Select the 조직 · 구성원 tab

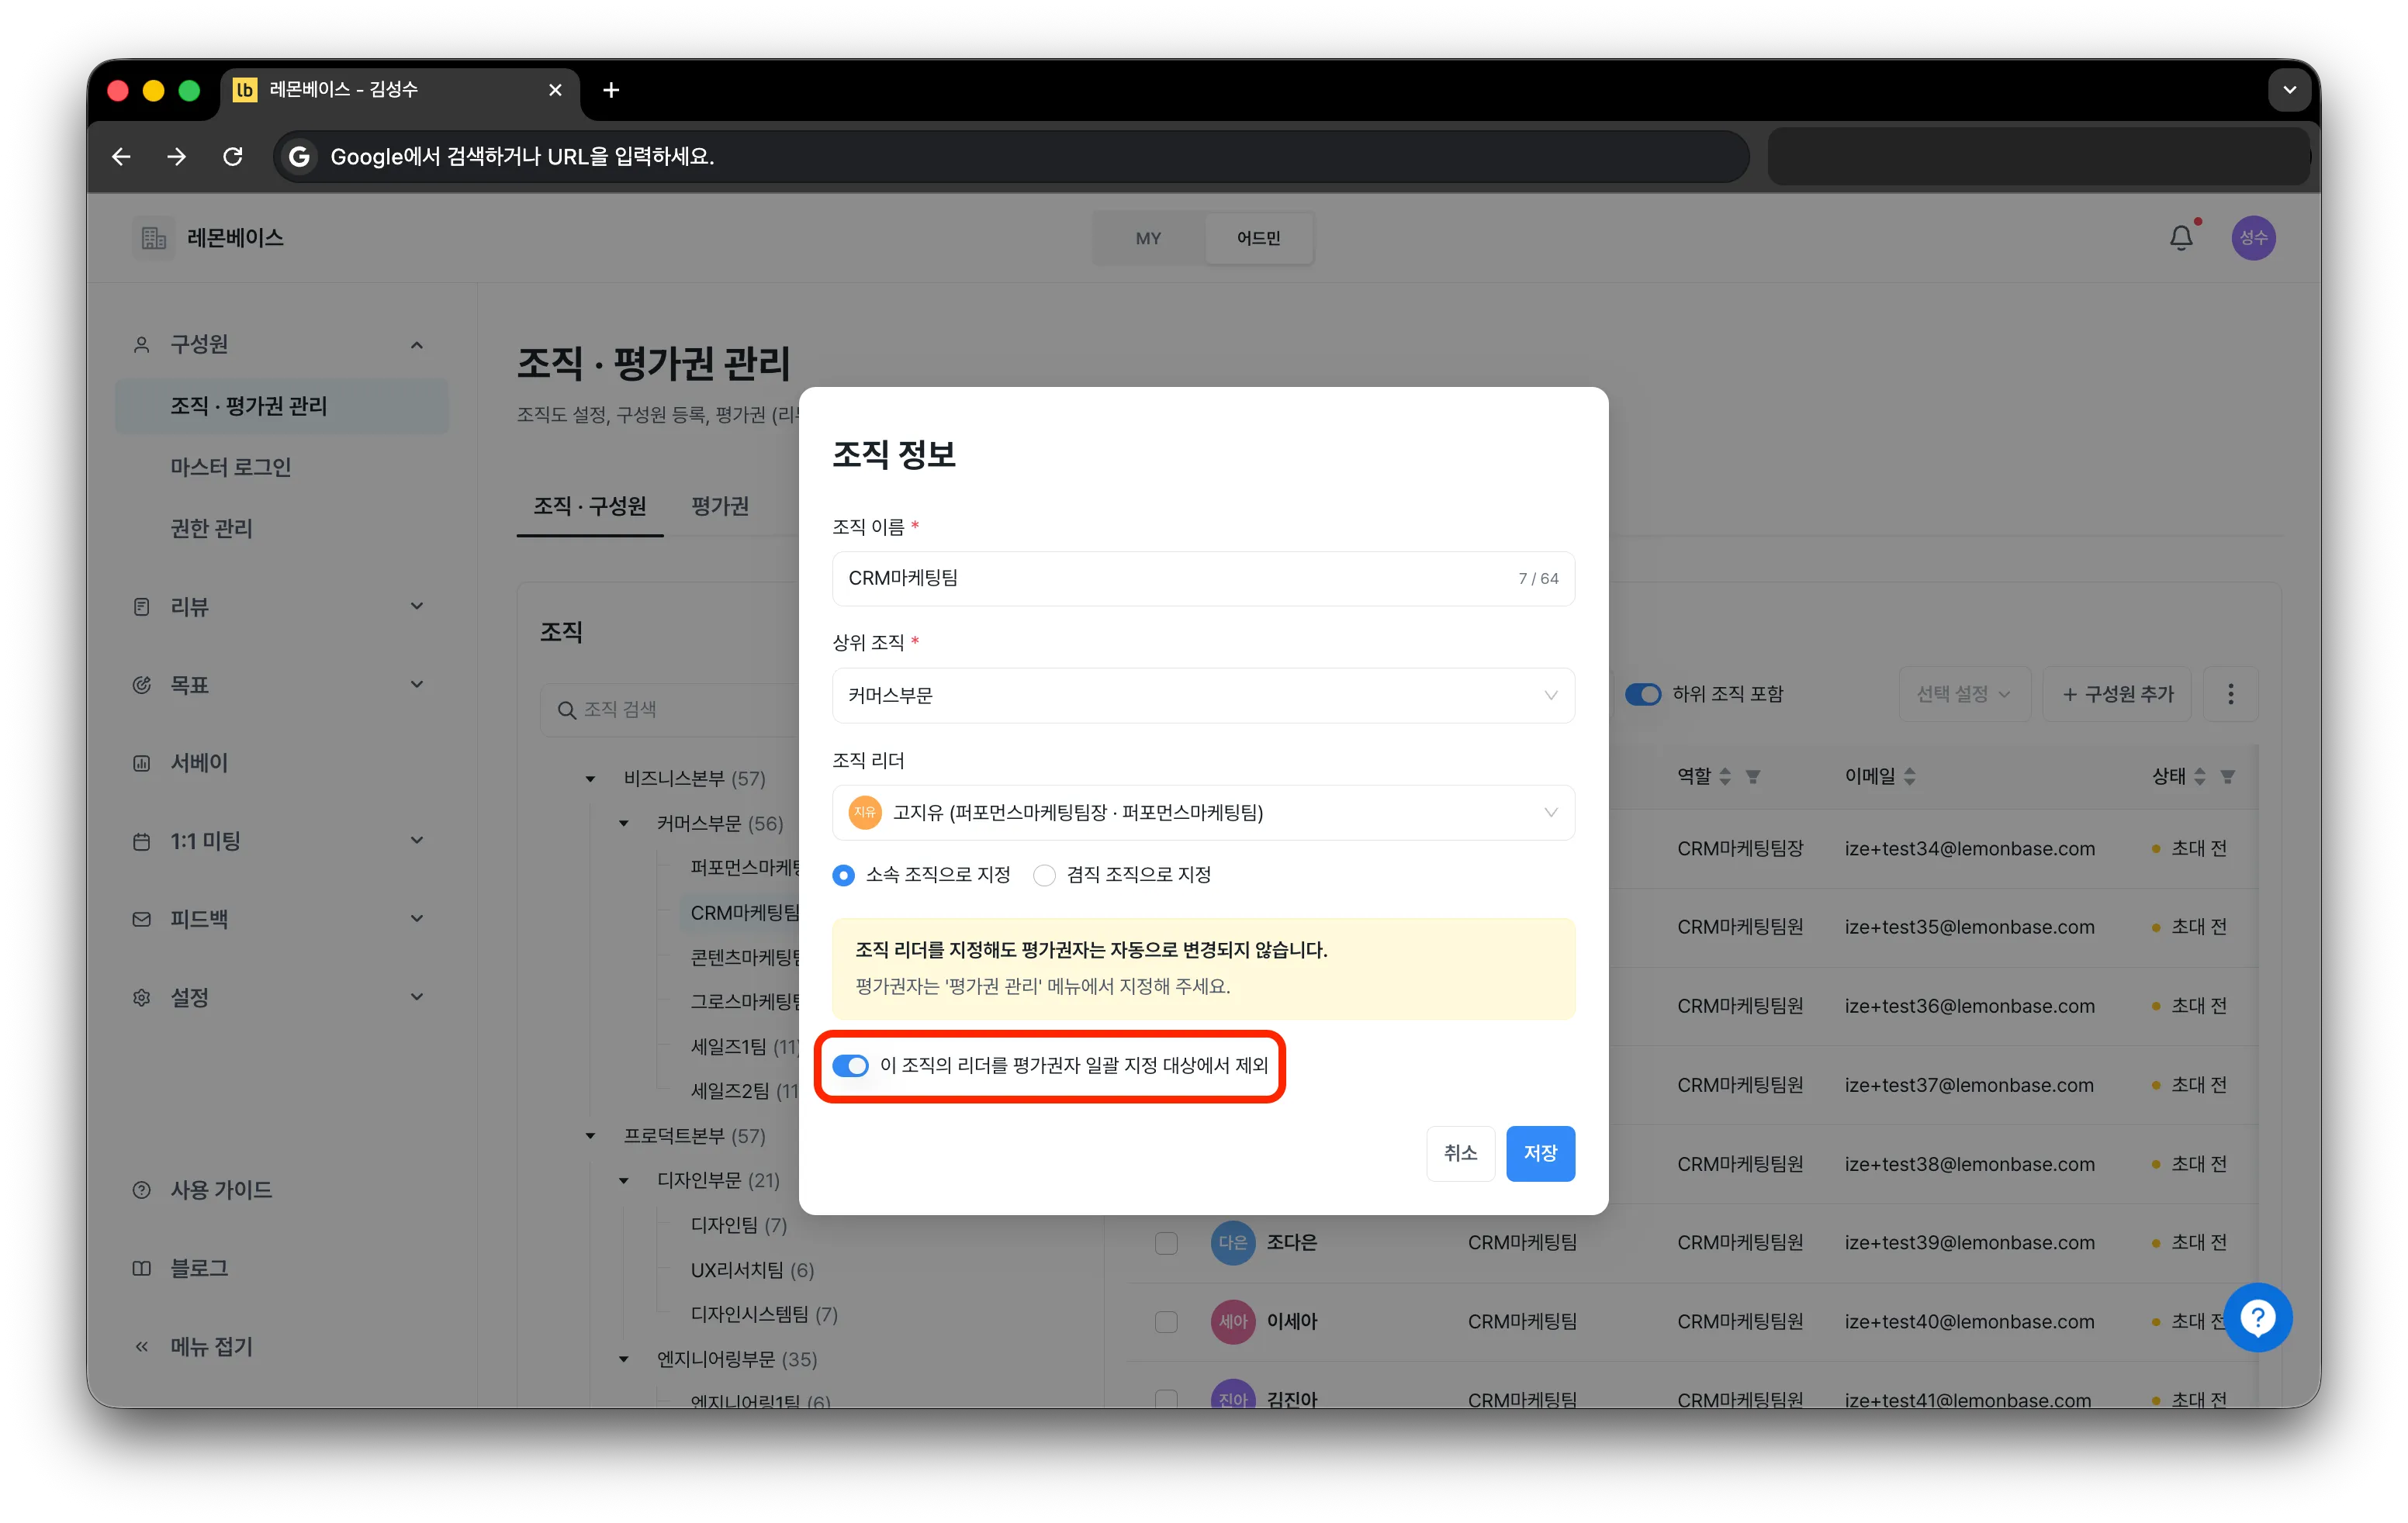[x=589, y=506]
